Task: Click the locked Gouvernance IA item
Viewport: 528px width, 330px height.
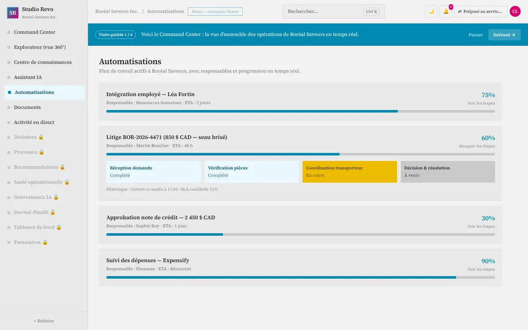Action: point(44,197)
